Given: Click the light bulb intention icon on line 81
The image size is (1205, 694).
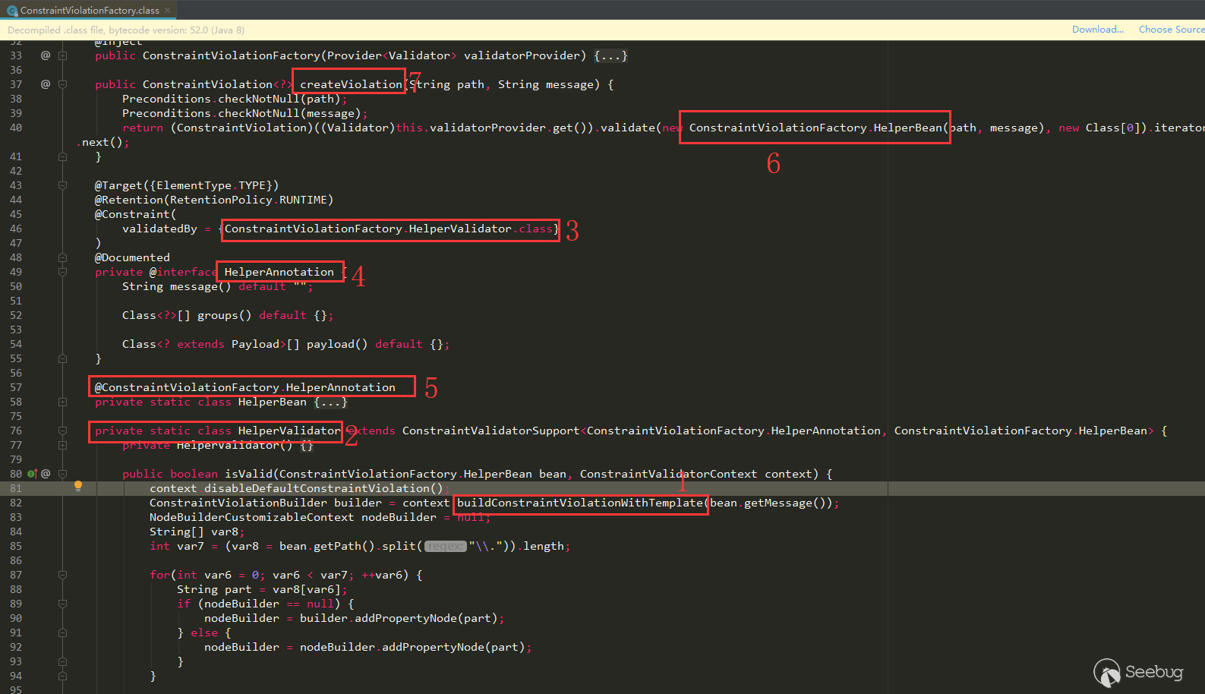Looking at the screenshot, I should click(x=77, y=486).
